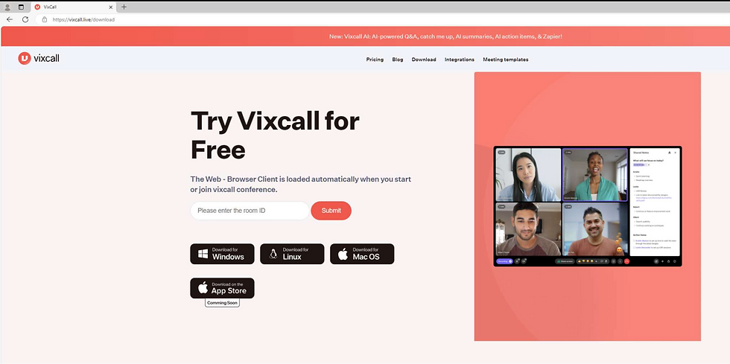Open Meeting templates nav link
730x364 pixels.
tap(506, 60)
